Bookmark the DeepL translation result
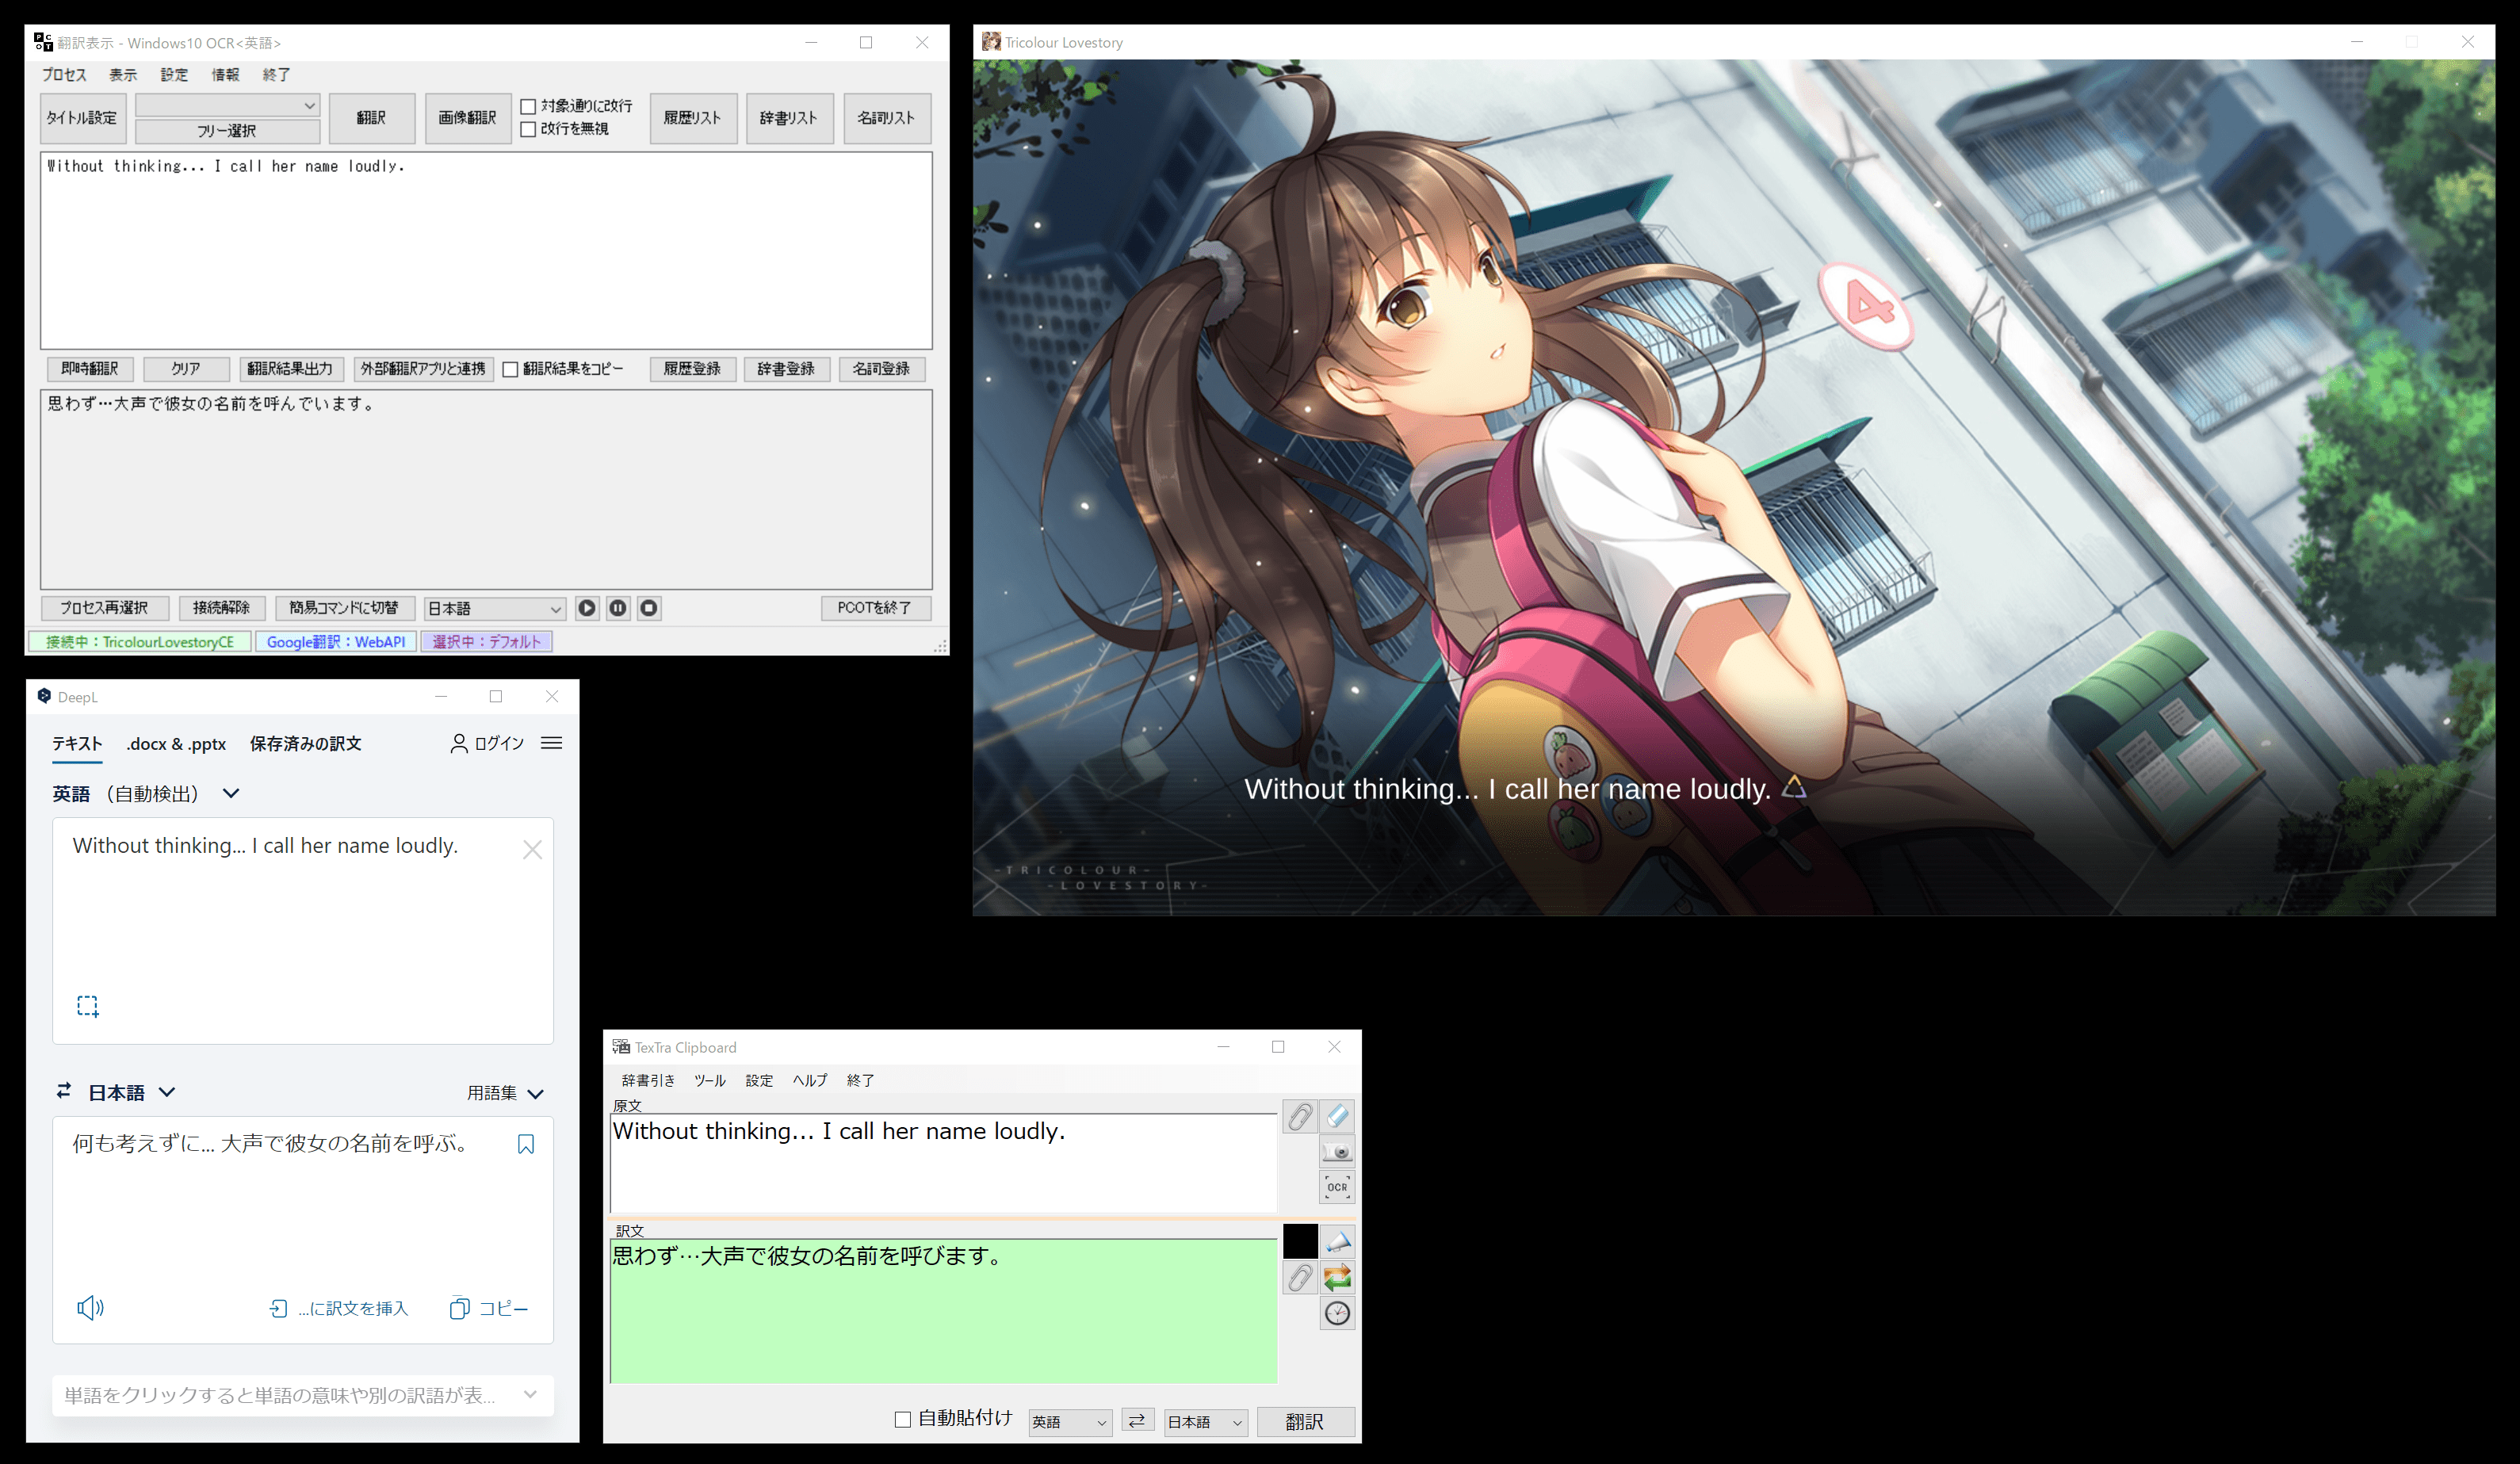The image size is (2520, 1464). [526, 1144]
